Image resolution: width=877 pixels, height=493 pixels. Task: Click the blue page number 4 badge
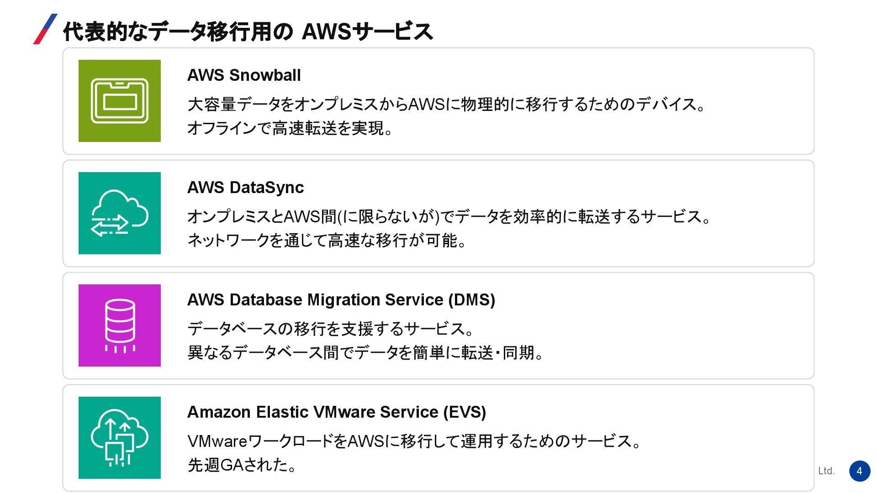tap(860, 471)
